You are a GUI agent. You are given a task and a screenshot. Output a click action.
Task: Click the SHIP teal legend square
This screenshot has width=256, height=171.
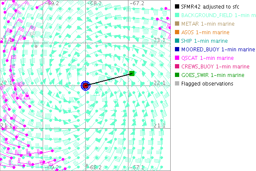[x=177, y=41]
